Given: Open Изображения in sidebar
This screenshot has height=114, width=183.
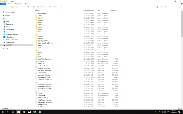Looking at the screenshot, I should tap(10, 29).
